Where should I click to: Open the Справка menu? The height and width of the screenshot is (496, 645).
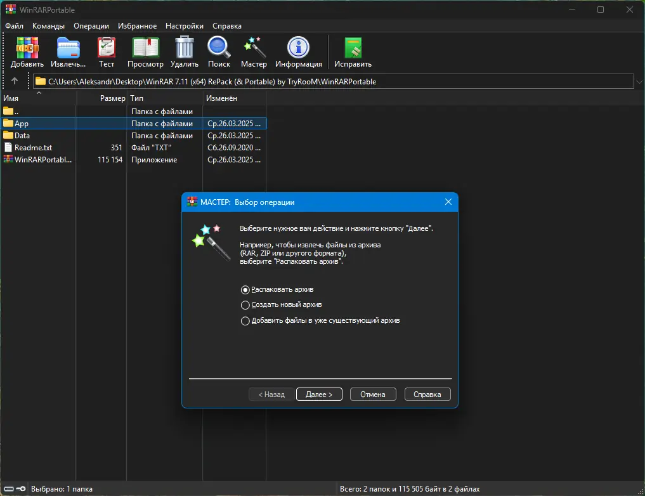point(227,26)
